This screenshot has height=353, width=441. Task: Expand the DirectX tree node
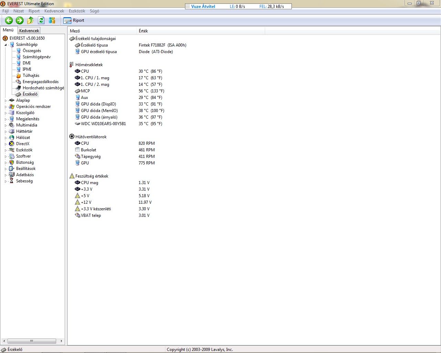pos(6,144)
